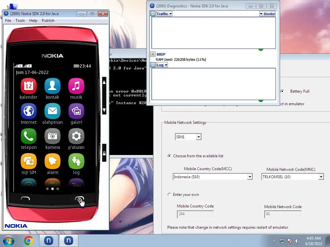Image resolution: width=330 pixels, height=247 pixels.
Task: Open the Publish menu in emulator
Action: (48, 21)
